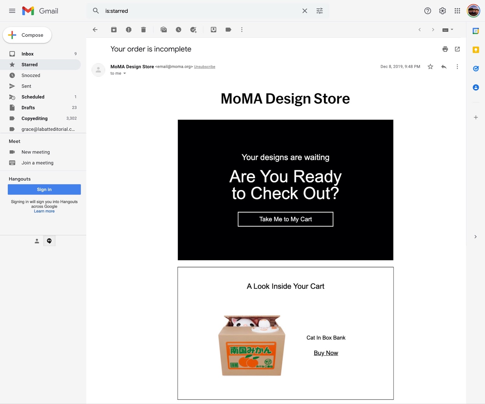Click the Hangouts Learn more link

click(44, 211)
